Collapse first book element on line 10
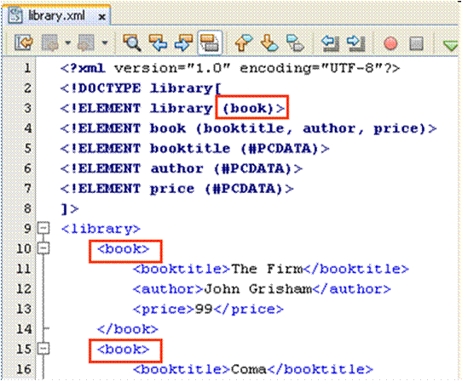This screenshot has height=381, width=462. pyautogui.click(x=43, y=248)
